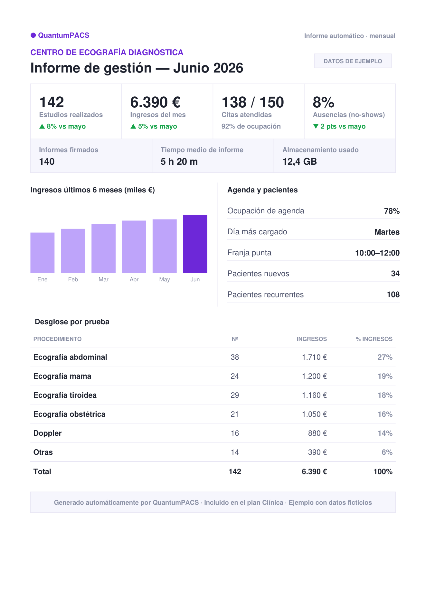This screenshot has height=603, width=426.
Task: Click the green up arrow beside '8% vs mayo'
Action: 42,126
